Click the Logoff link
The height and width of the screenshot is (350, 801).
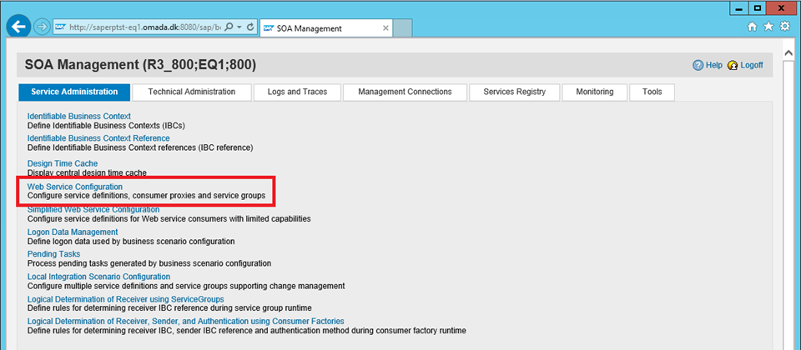(x=752, y=65)
